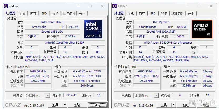Click the 确定 button in the Intel window
This screenshot has height=111, width=220.
point(98,105)
